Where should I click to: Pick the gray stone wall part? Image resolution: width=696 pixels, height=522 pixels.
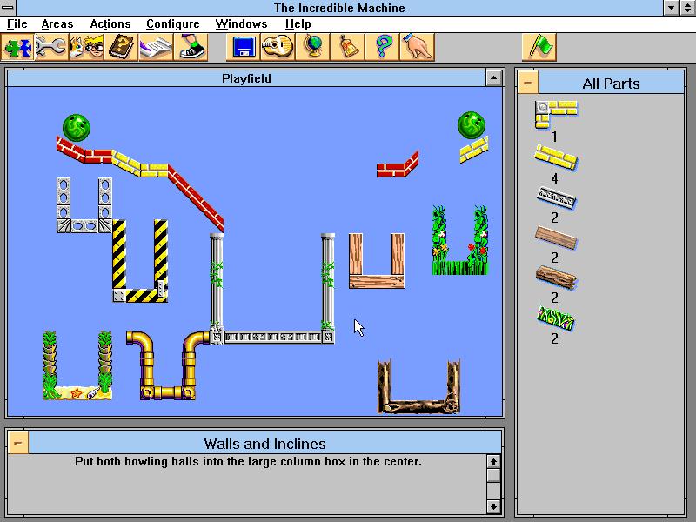coord(556,198)
